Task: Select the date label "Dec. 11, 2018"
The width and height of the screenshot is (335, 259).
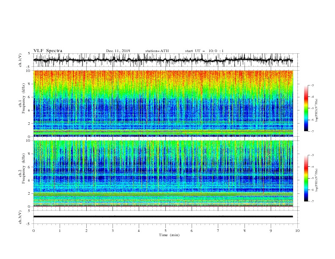Action: click(x=118, y=51)
